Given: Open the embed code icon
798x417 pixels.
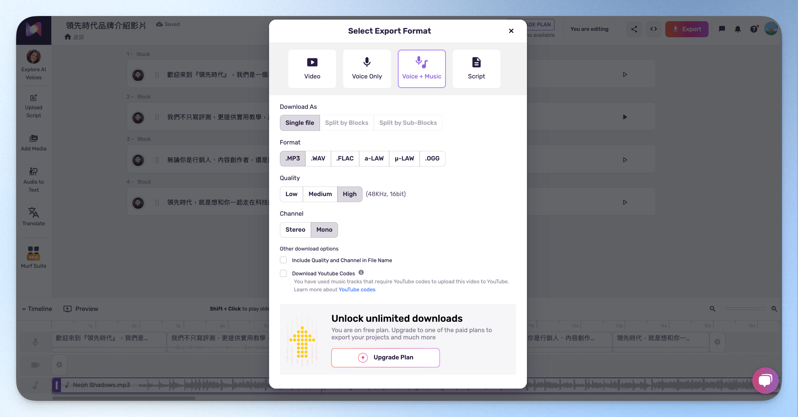Looking at the screenshot, I should [x=654, y=29].
